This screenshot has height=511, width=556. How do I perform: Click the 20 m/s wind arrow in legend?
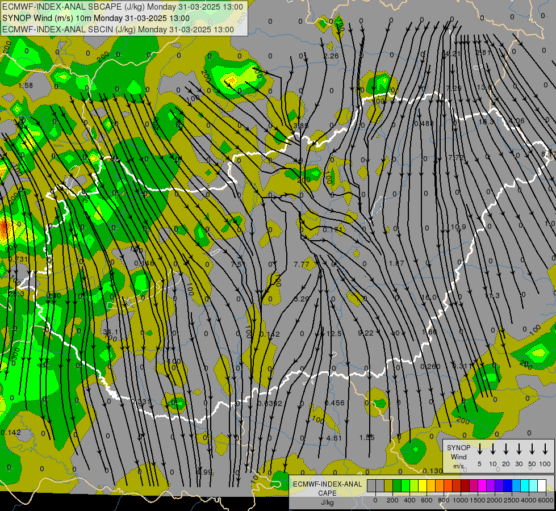[x=505, y=449]
